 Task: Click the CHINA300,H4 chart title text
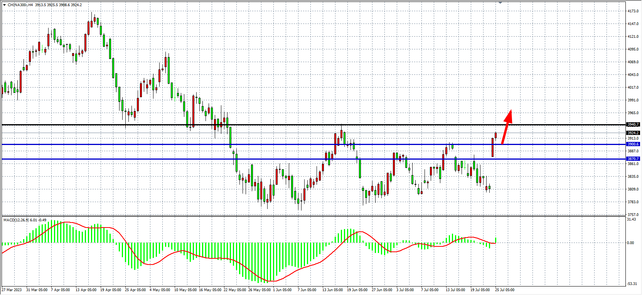click(x=20, y=5)
